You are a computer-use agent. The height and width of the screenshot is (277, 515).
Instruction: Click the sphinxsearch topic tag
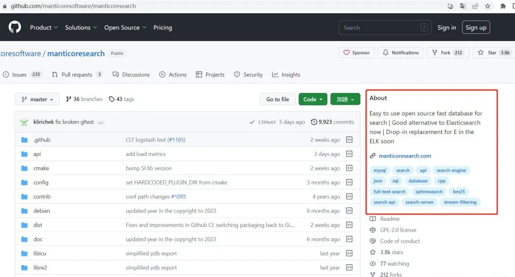pyautogui.click(x=429, y=192)
